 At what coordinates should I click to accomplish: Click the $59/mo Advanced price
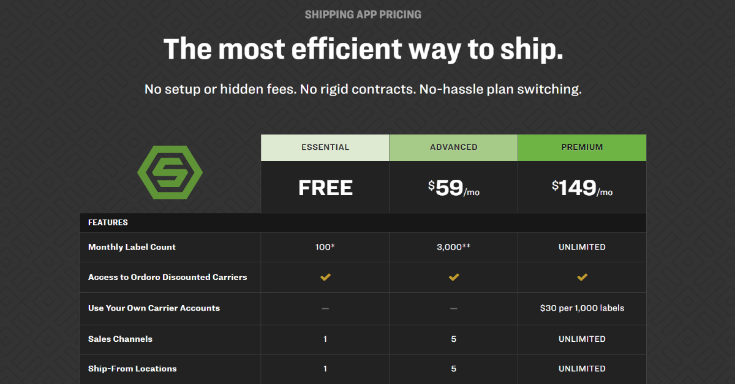point(454,188)
